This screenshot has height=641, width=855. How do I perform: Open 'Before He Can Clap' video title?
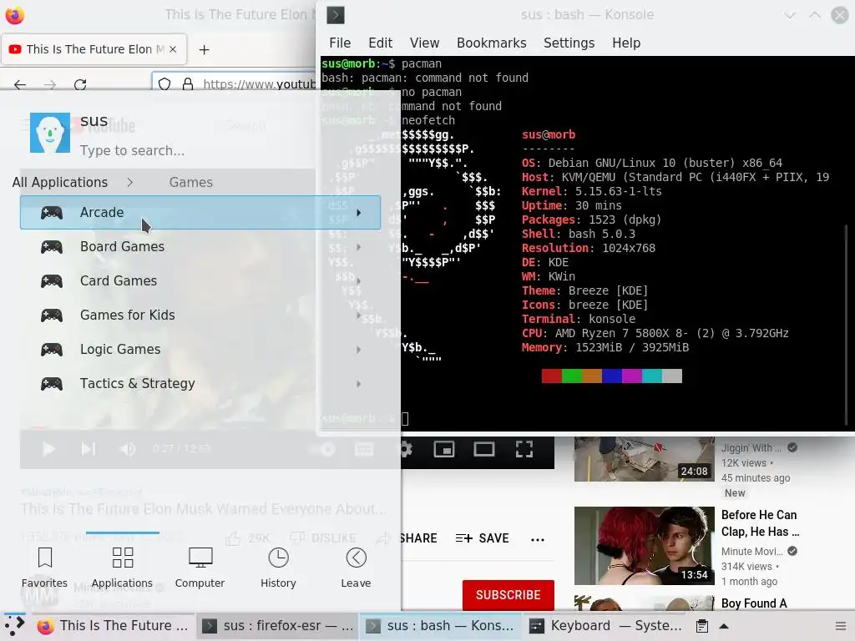point(760,523)
